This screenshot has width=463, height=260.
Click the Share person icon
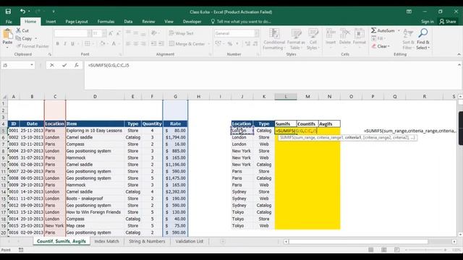pos(442,22)
